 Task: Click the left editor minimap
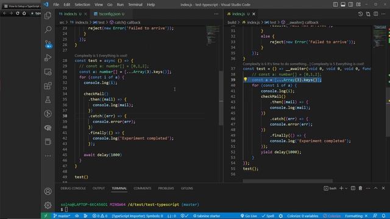point(213,35)
